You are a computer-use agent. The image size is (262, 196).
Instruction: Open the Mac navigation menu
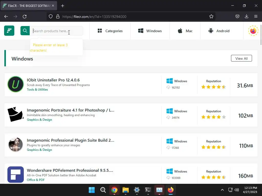point(185,31)
